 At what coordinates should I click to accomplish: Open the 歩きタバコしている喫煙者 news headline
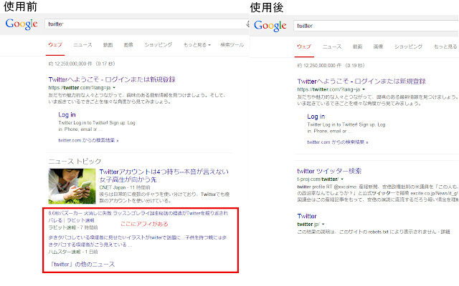[138, 241]
